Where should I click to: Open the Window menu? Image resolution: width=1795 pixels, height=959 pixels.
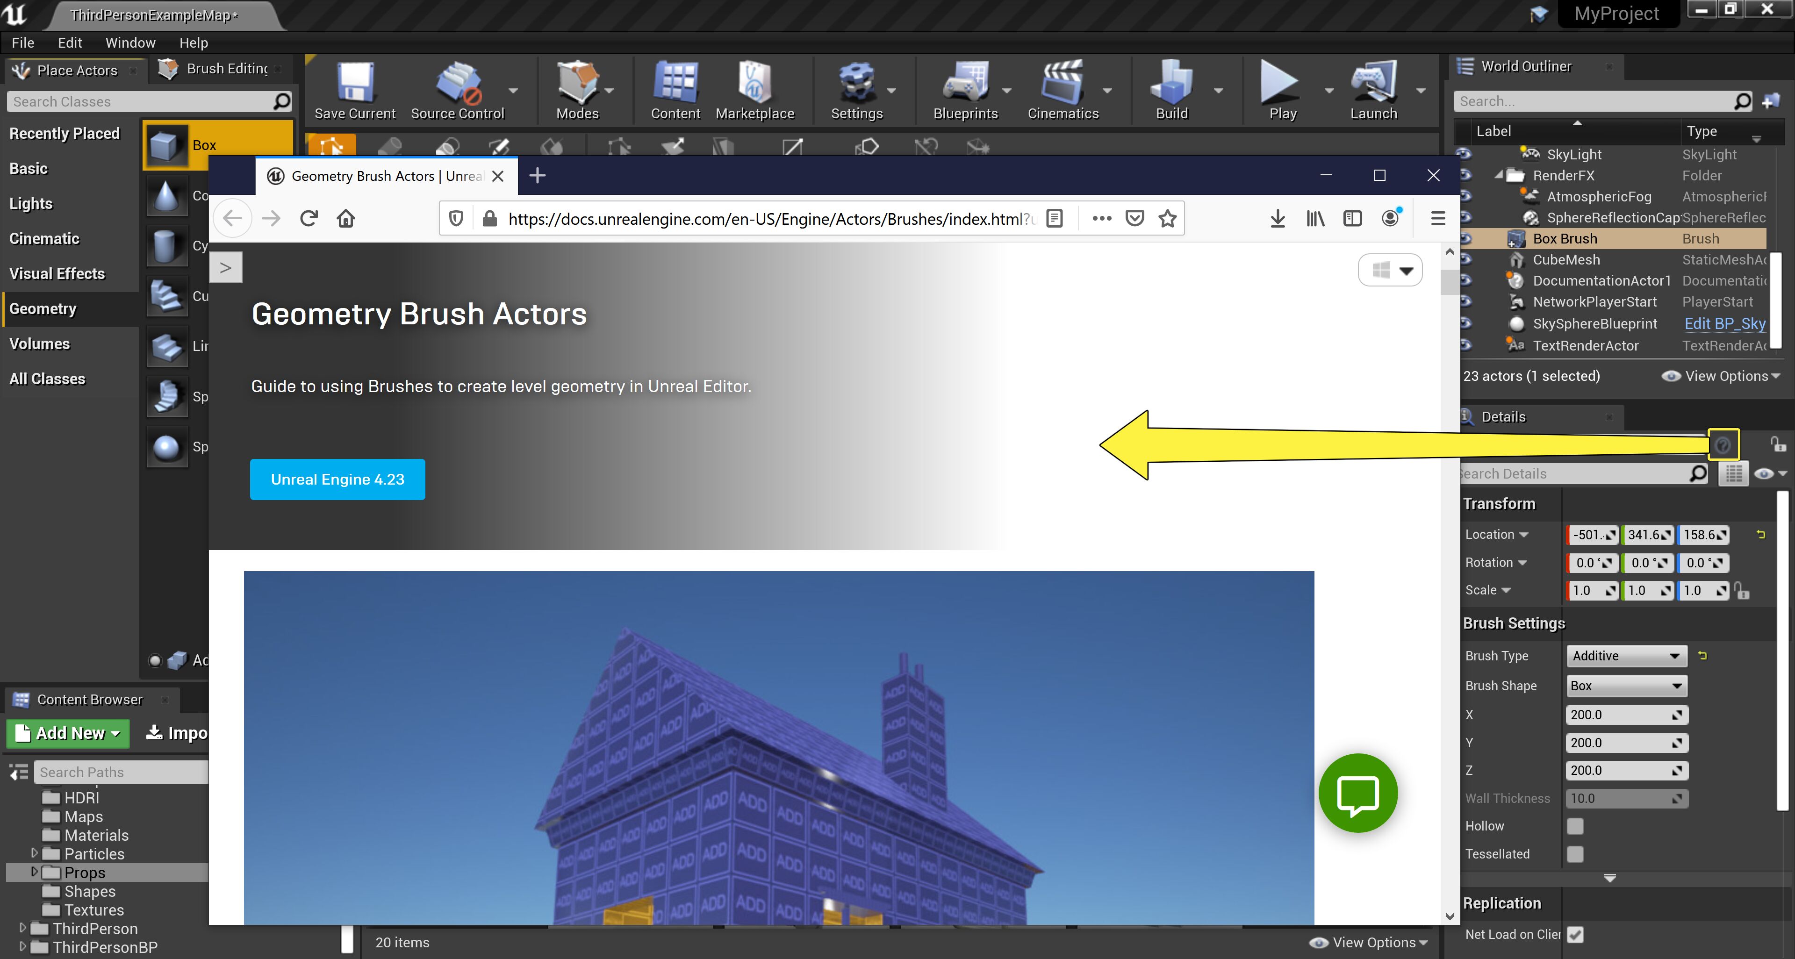(129, 43)
